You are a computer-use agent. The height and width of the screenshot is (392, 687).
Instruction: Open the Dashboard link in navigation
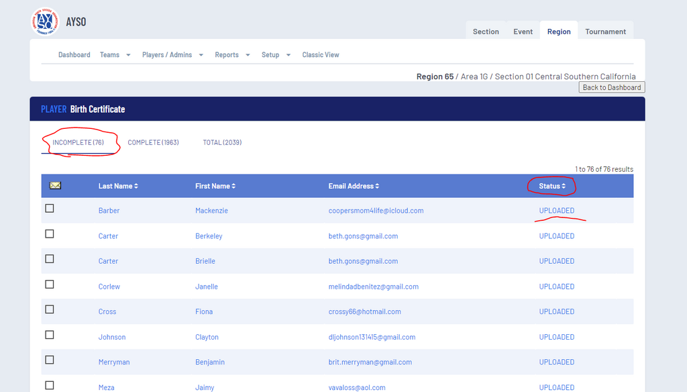point(74,55)
